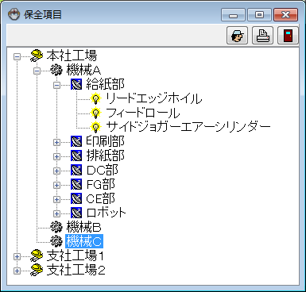
Task: Select the 排紙部 tree label
Action: 105,156
